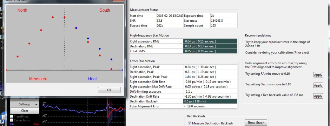The width and height of the screenshot is (330, 126).
Task: Apply the Dec backlash 138 ms recommendation
Action: [x=318, y=96]
